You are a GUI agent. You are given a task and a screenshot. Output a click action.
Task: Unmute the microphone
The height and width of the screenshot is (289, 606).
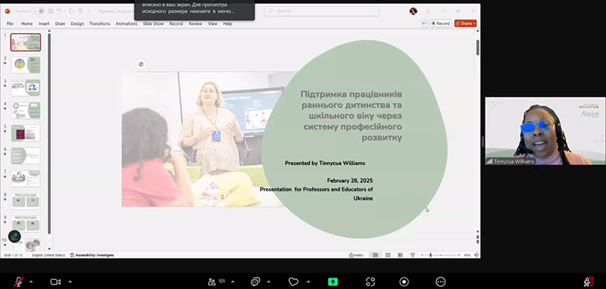tap(17, 282)
